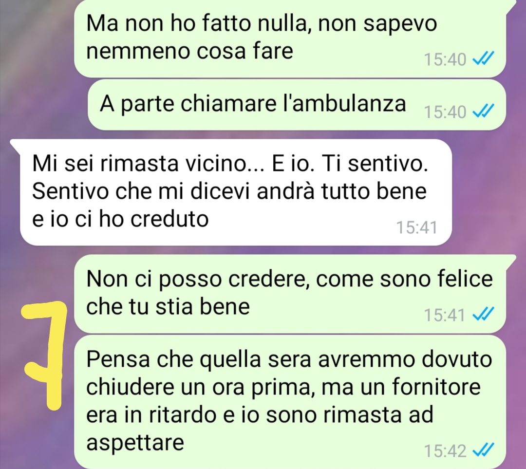The image size is (526, 469).
Task: Click the text "e io ci ho creduto"
Action: coord(120,219)
